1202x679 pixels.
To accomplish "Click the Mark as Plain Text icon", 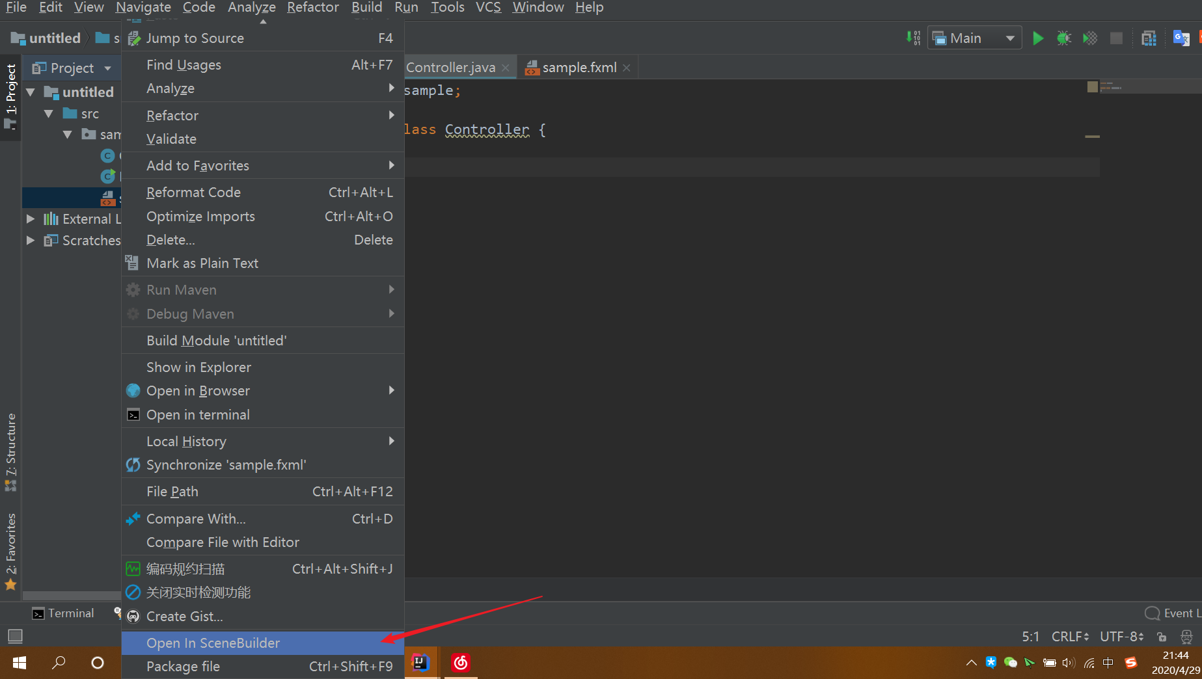I will [132, 263].
